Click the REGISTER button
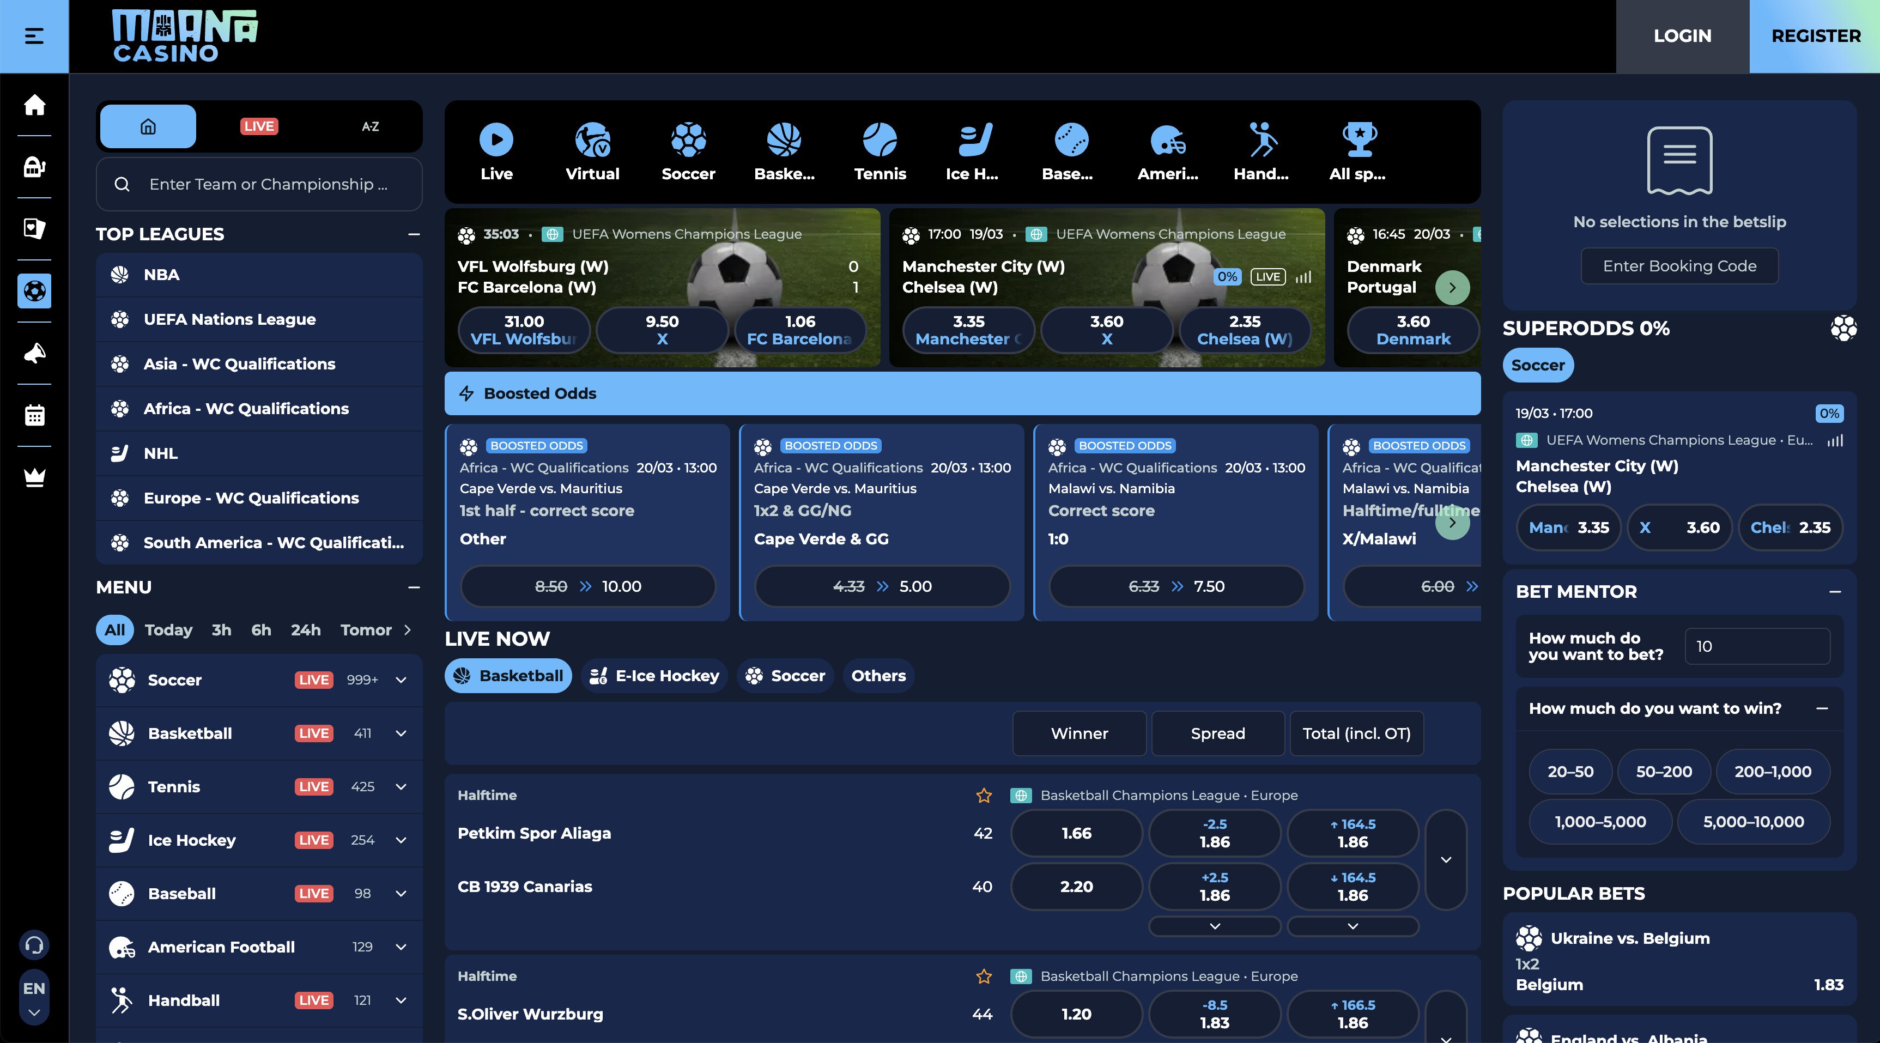Viewport: 1880px width, 1043px height. [1816, 36]
